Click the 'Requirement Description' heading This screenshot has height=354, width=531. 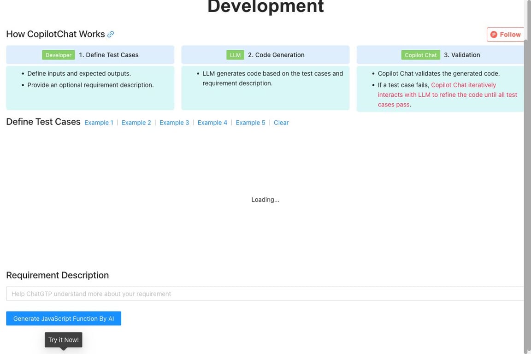click(x=58, y=275)
